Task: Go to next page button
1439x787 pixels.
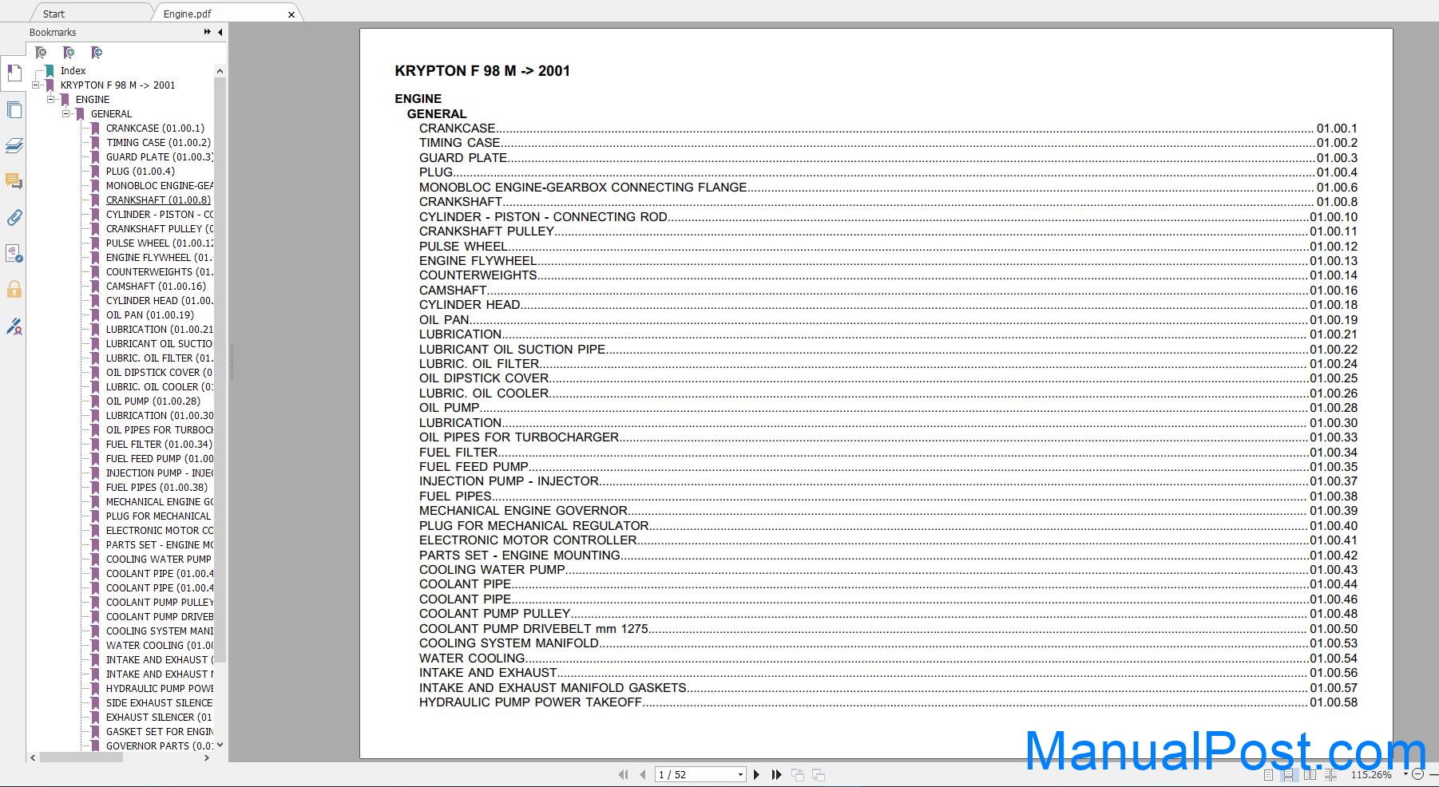Action: coord(757,774)
